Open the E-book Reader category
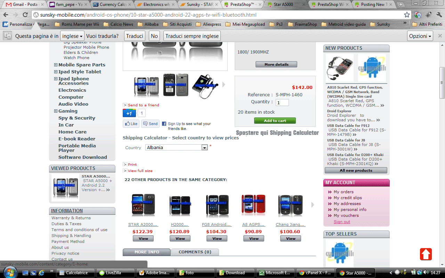This screenshot has width=445, height=278. (77, 139)
